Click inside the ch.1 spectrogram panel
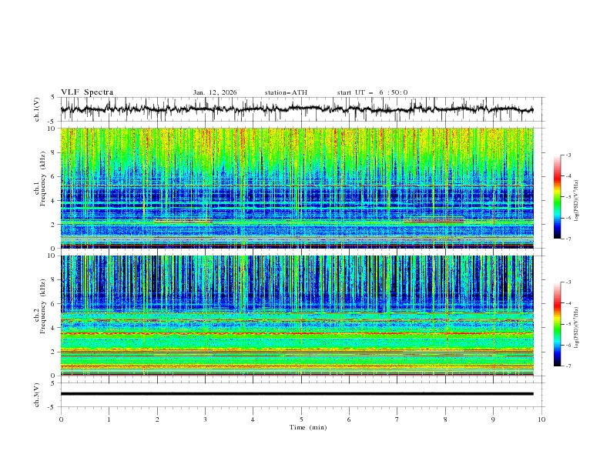The height and width of the screenshot is (471, 610). (297, 188)
